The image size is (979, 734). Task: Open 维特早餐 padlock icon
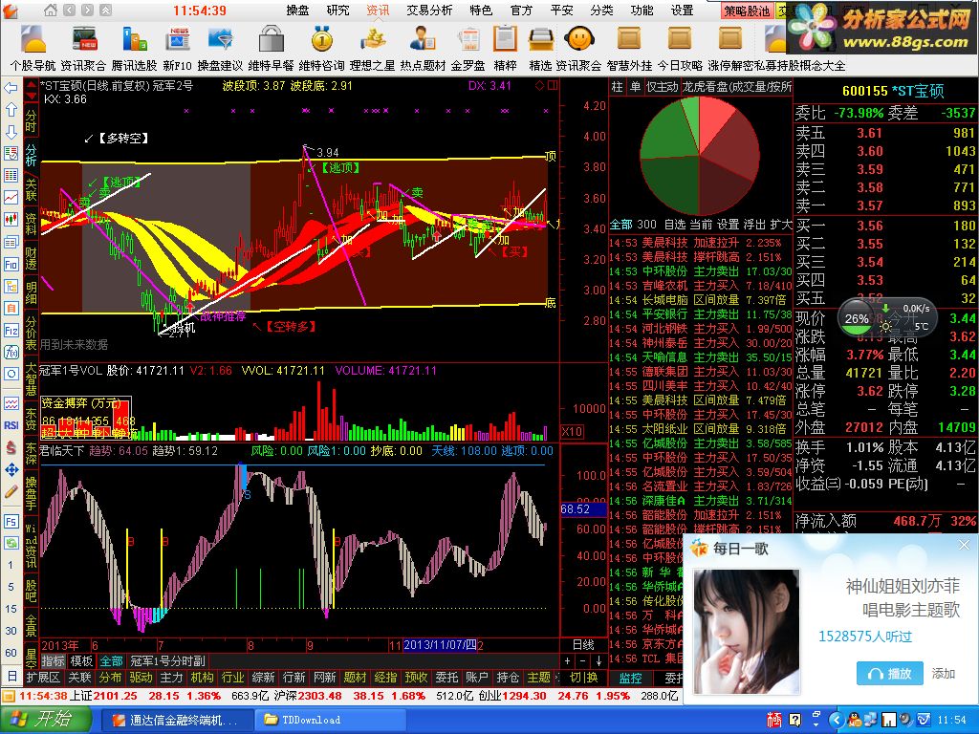[x=271, y=48]
